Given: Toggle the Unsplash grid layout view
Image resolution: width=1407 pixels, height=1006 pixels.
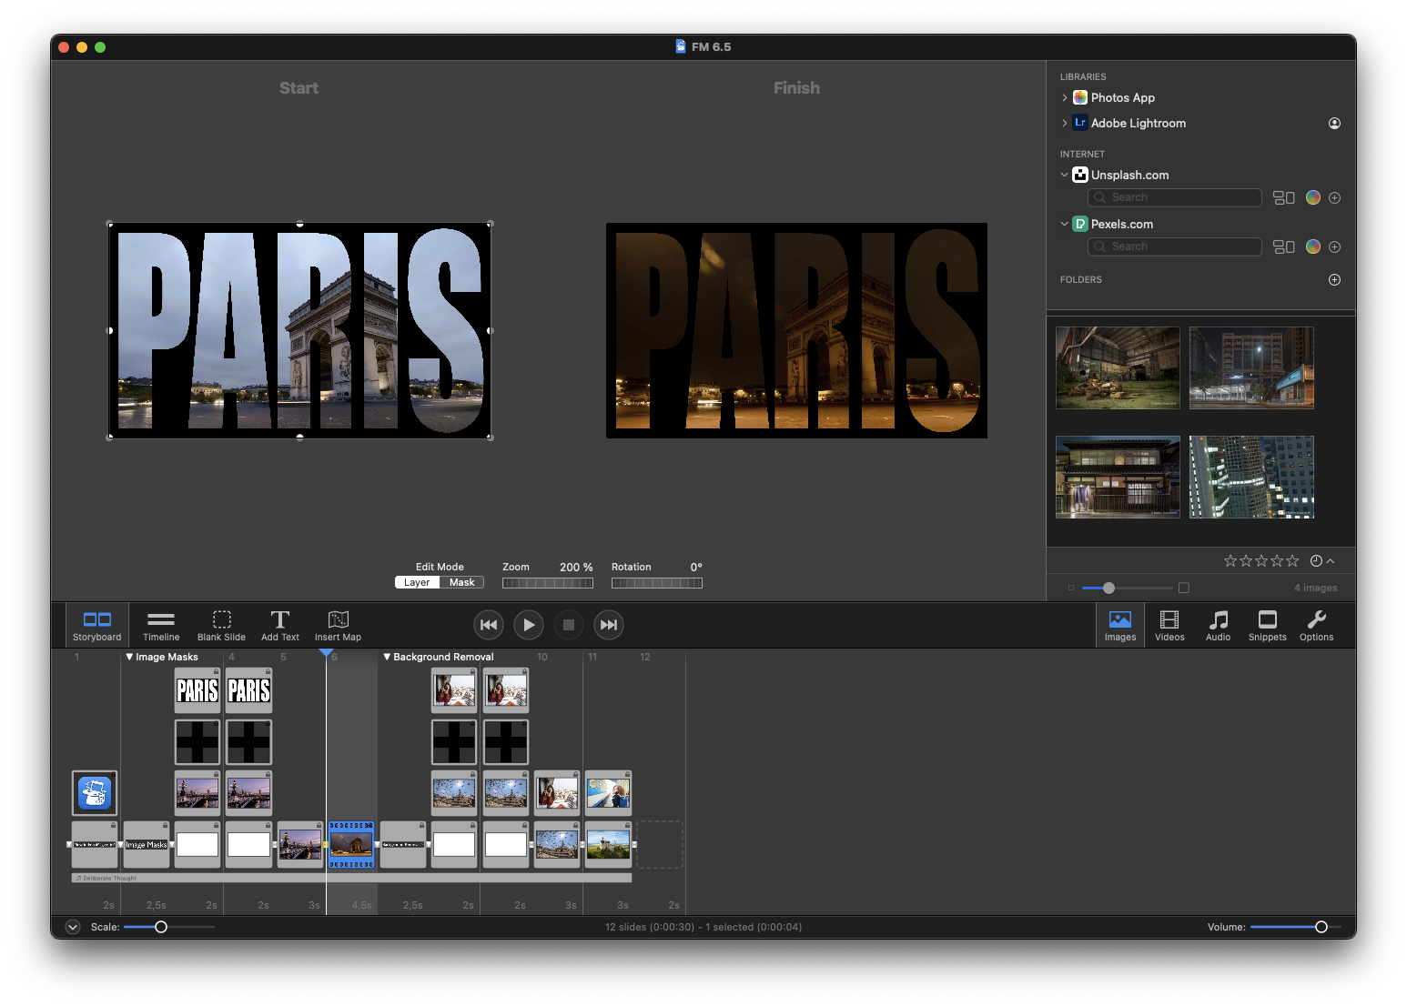Looking at the screenshot, I should point(1283,197).
